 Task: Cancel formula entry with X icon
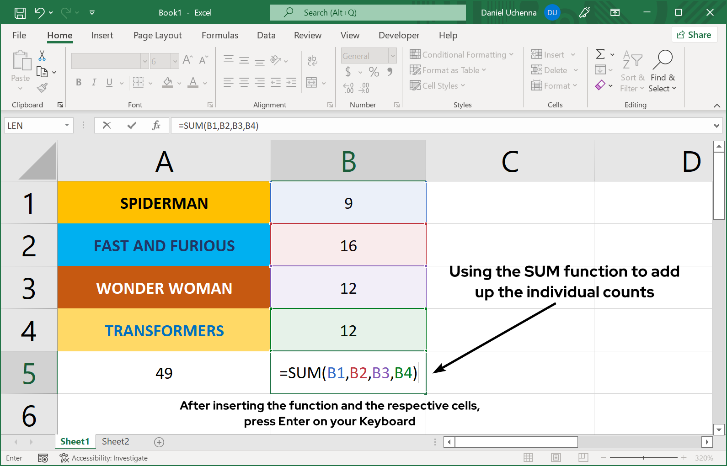(x=107, y=126)
